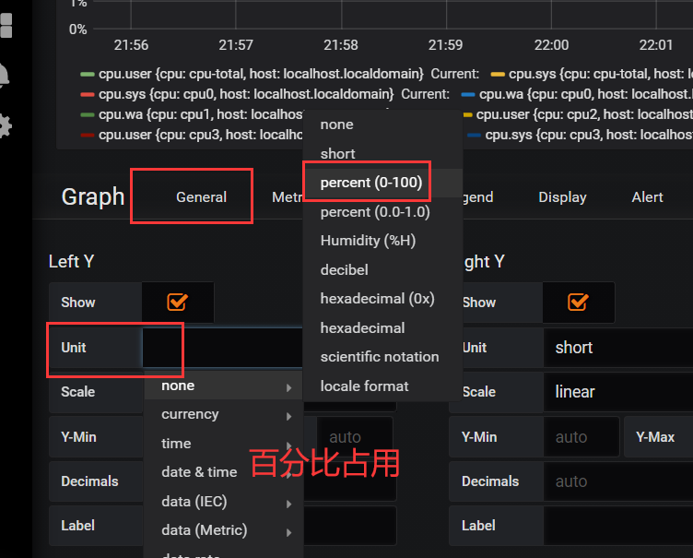Switch to the Display tab
The width and height of the screenshot is (693, 558).
pyautogui.click(x=562, y=197)
